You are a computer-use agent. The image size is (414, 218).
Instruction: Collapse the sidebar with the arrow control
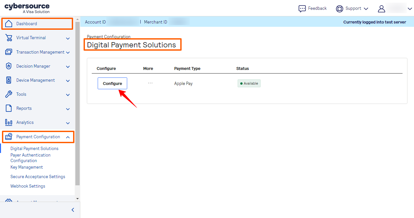72,210
